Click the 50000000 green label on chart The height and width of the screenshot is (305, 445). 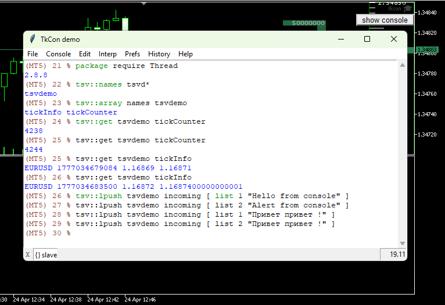coord(304,23)
